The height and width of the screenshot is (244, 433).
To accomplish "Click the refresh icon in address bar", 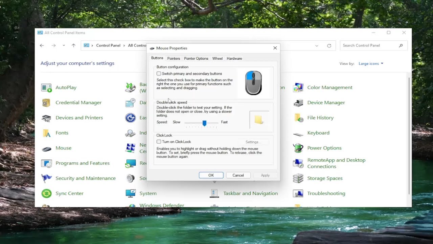I will click(329, 45).
